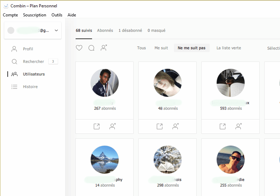Click the account avatar circle in sidebar

pyautogui.click(x=11, y=30)
